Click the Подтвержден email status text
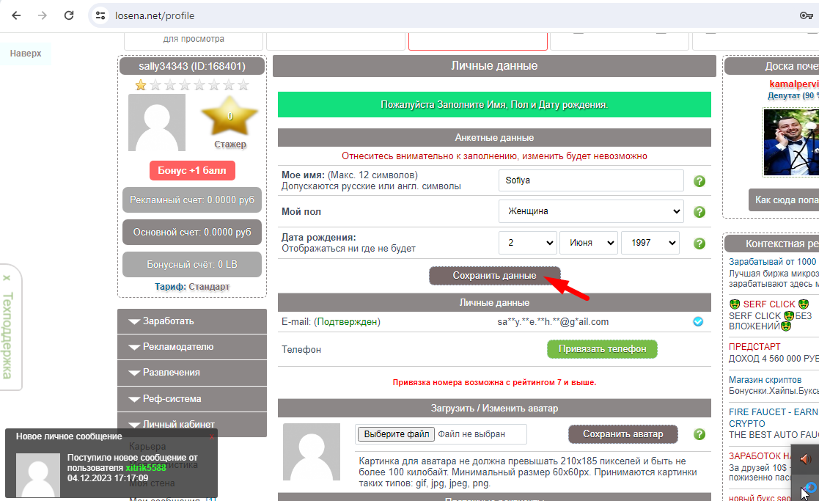 (347, 322)
